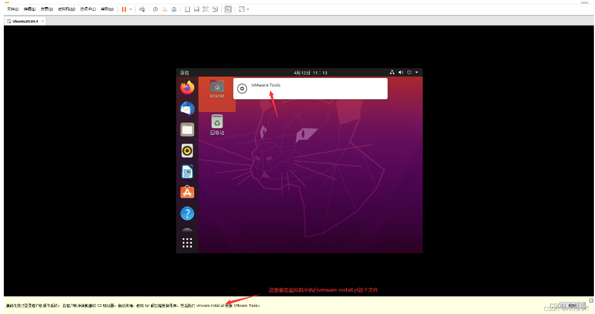Expand the Ubuntu system status menu arrow
The image size is (595, 314).
click(x=416, y=72)
